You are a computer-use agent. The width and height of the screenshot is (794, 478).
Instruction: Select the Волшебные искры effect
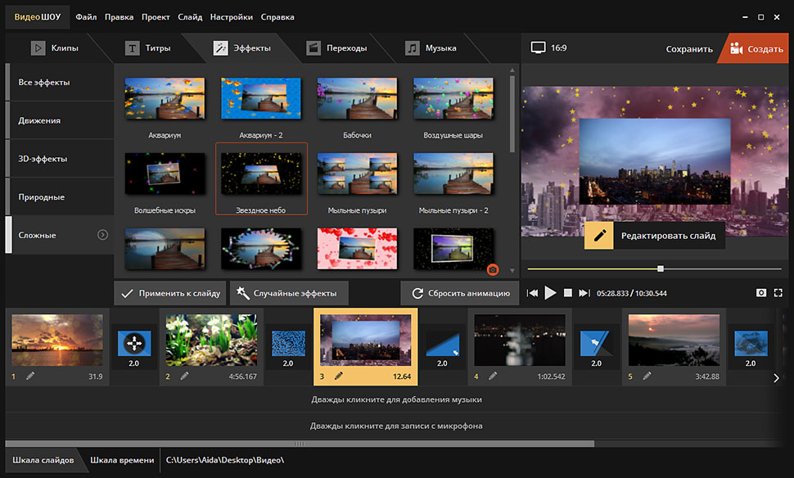click(x=165, y=174)
